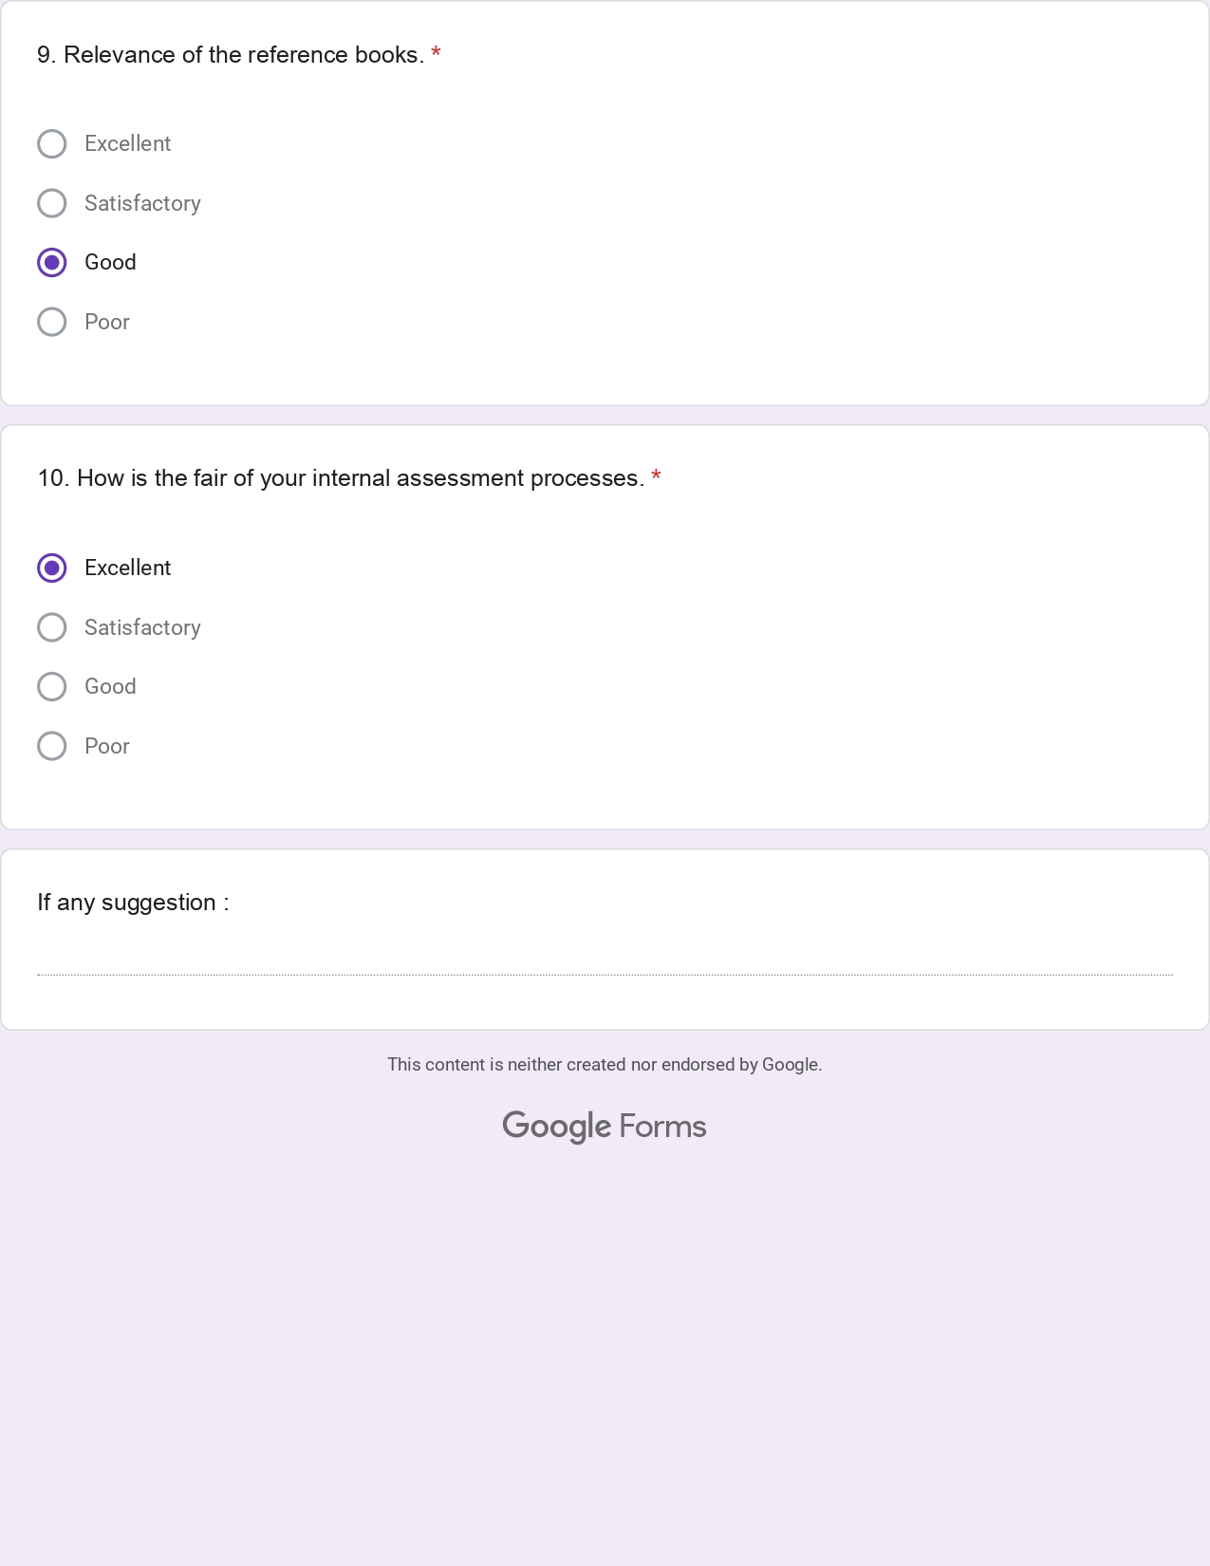Screen dimensions: 1210x1566
Task: Click selected Good radio in question 9
Action: pos(52,263)
